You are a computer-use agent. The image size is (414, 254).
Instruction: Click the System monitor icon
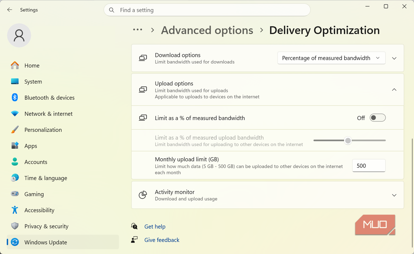(15, 82)
